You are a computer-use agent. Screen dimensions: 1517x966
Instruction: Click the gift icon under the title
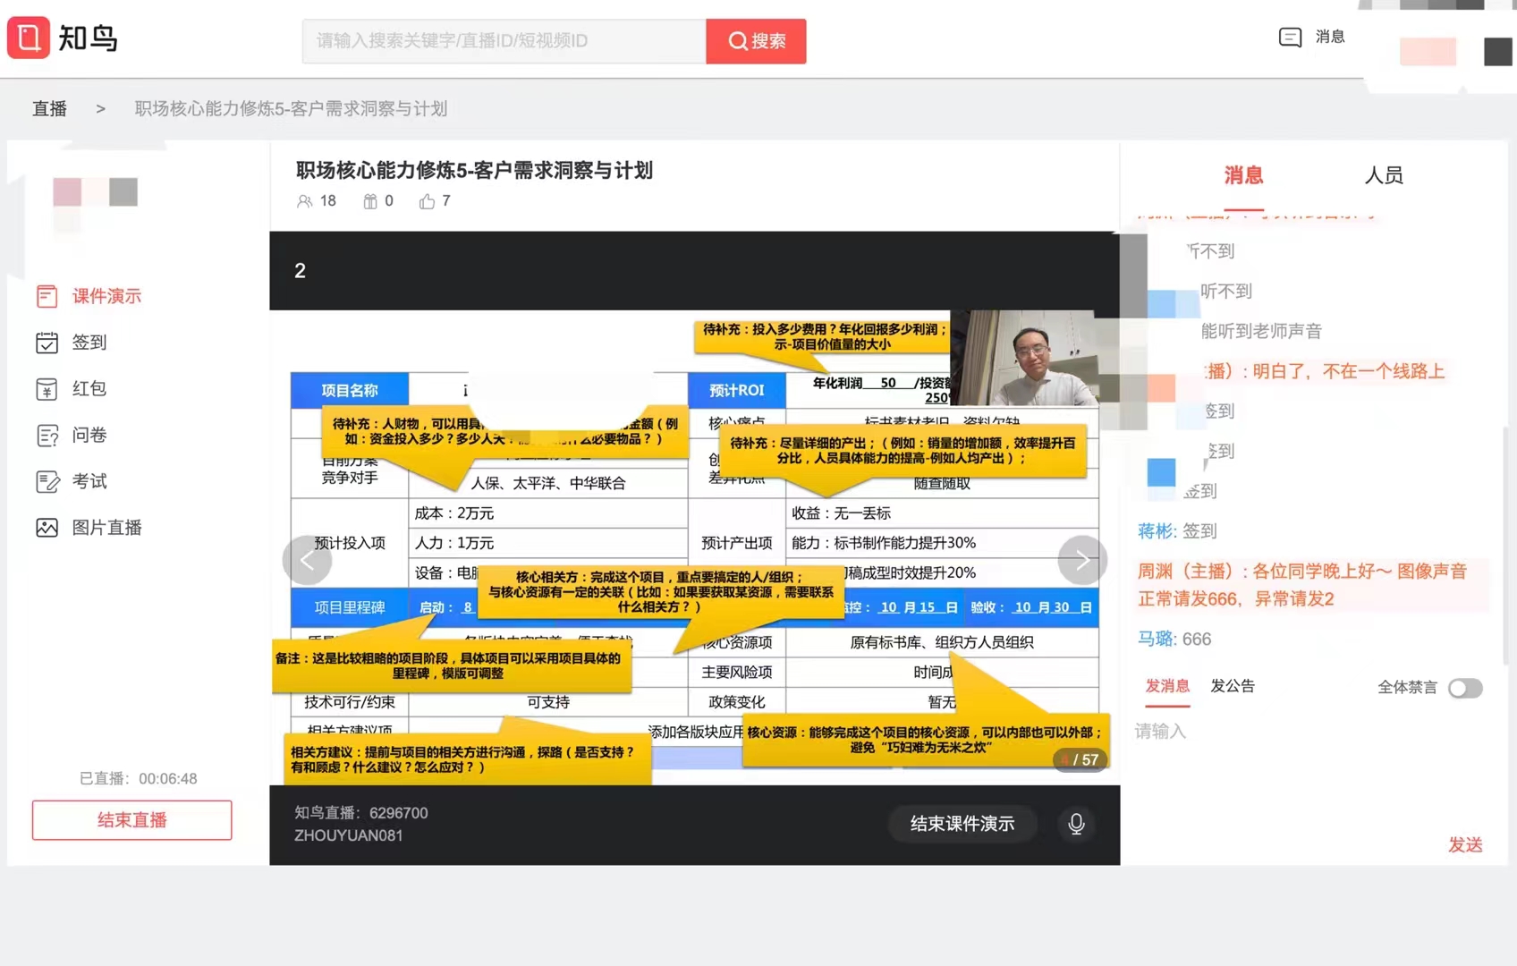coord(370,201)
